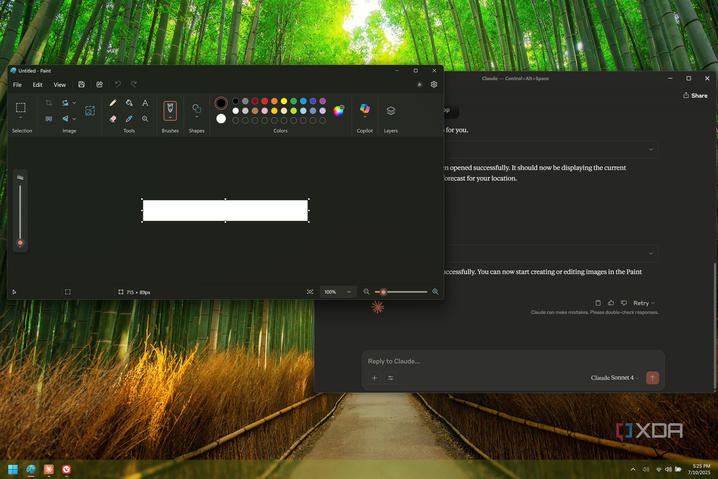Click the Share button in Claude window
This screenshot has width=718, height=479.
pyautogui.click(x=695, y=95)
